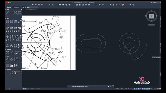Image resolution: width=166 pixels, height=93 pixels.
Task: Click the start tab grid icon
Action: point(23,7)
